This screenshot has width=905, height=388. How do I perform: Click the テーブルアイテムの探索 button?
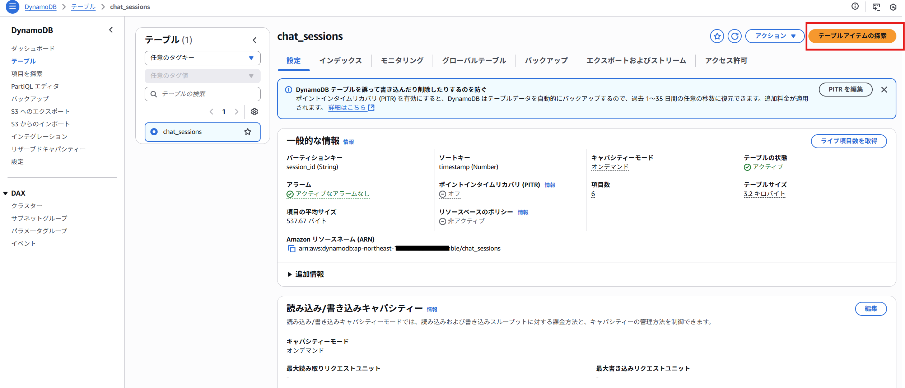pyautogui.click(x=852, y=36)
